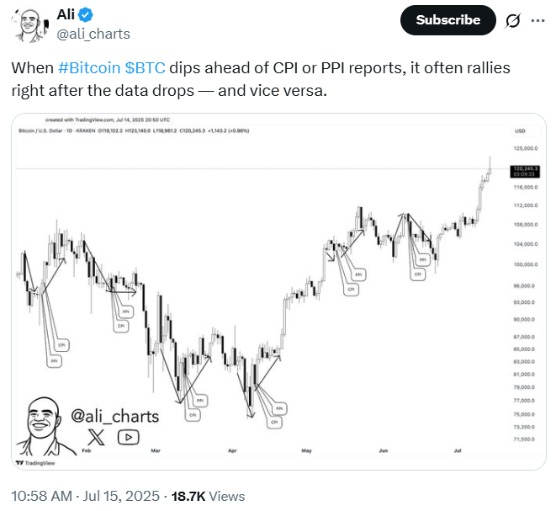Open the three-dot more options menu
Viewport: 556px width, 511px height.
pos(537,20)
